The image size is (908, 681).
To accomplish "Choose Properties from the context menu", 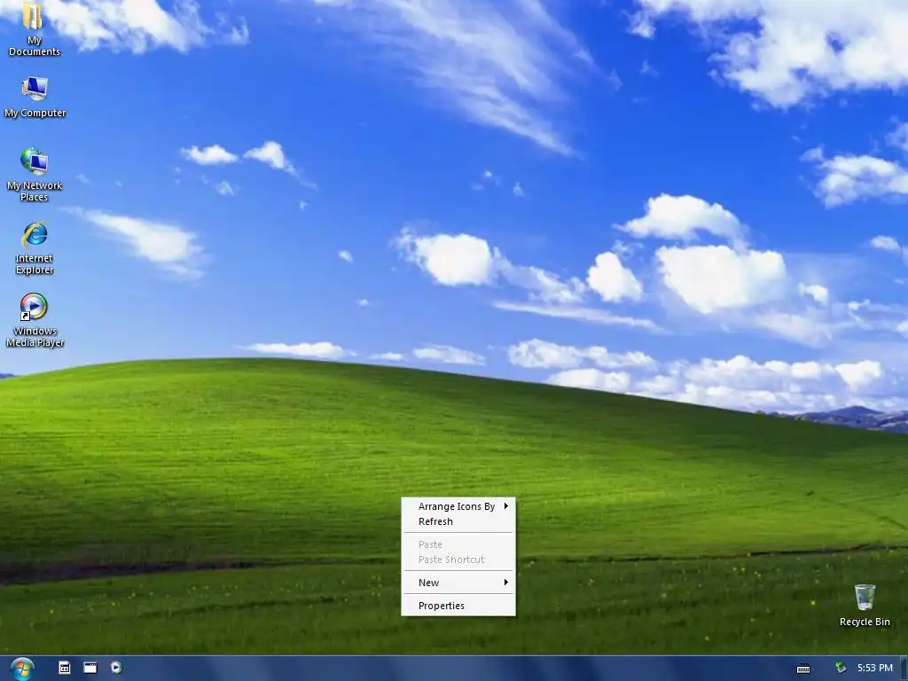I will [458, 606].
